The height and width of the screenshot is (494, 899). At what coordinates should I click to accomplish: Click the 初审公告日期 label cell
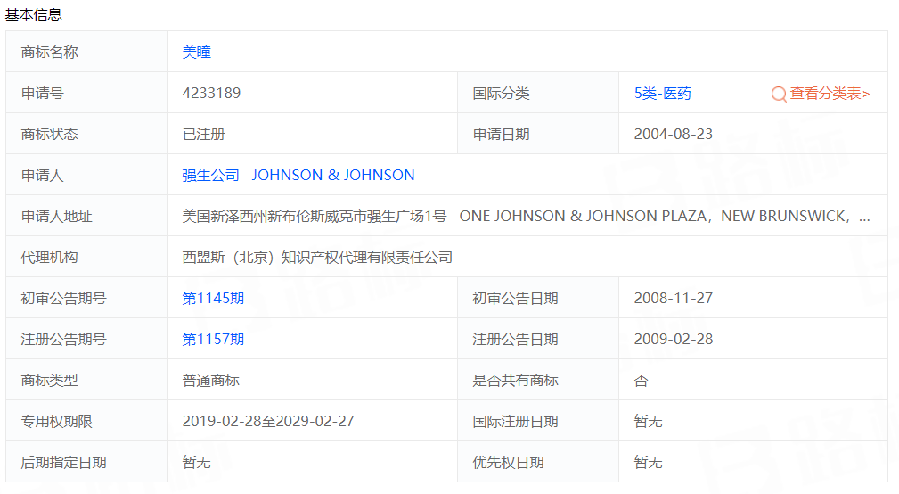538,299
